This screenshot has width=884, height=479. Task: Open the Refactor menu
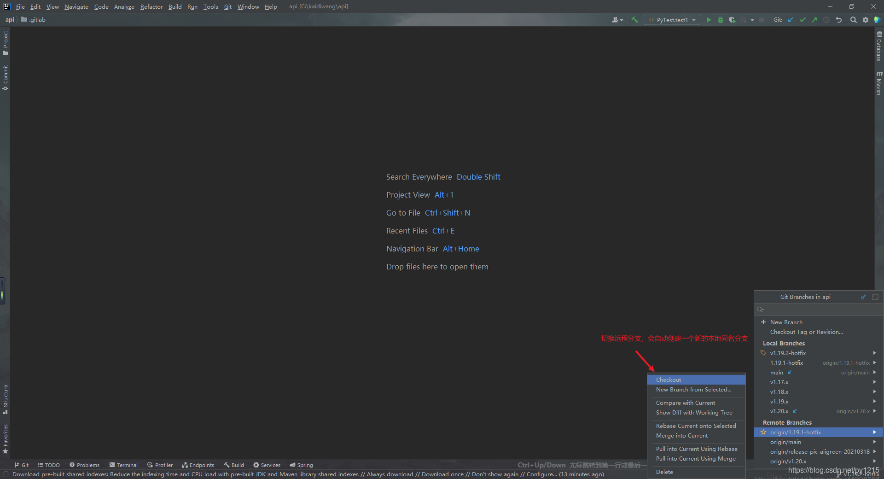click(151, 6)
